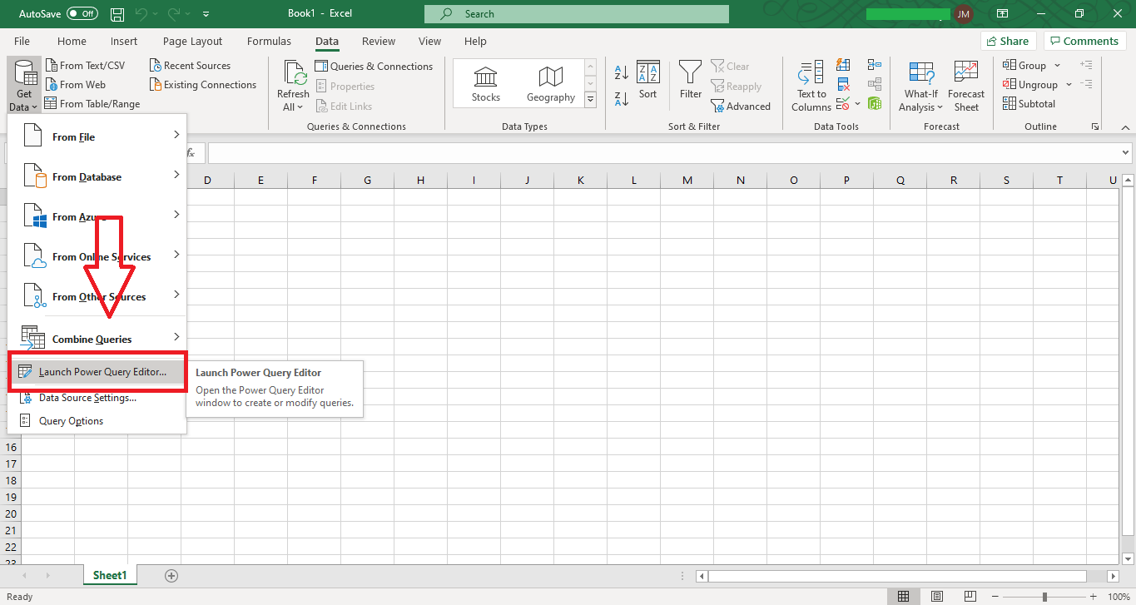Click the Search box in title bar

tap(577, 14)
